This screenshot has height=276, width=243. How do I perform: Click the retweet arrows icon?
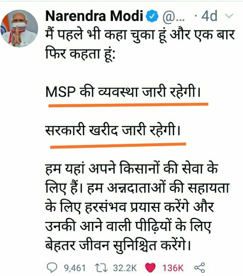pos(101,268)
